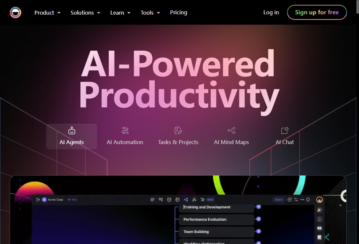Expand the Product dropdown menu
359x244 pixels.
tap(48, 13)
